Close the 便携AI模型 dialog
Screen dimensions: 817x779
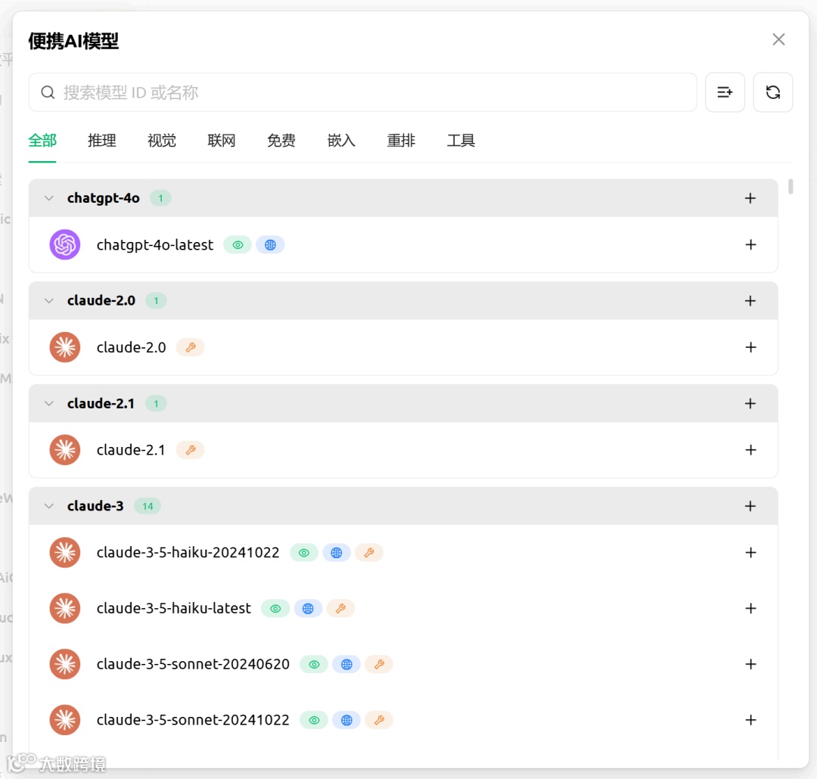pos(778,39)
